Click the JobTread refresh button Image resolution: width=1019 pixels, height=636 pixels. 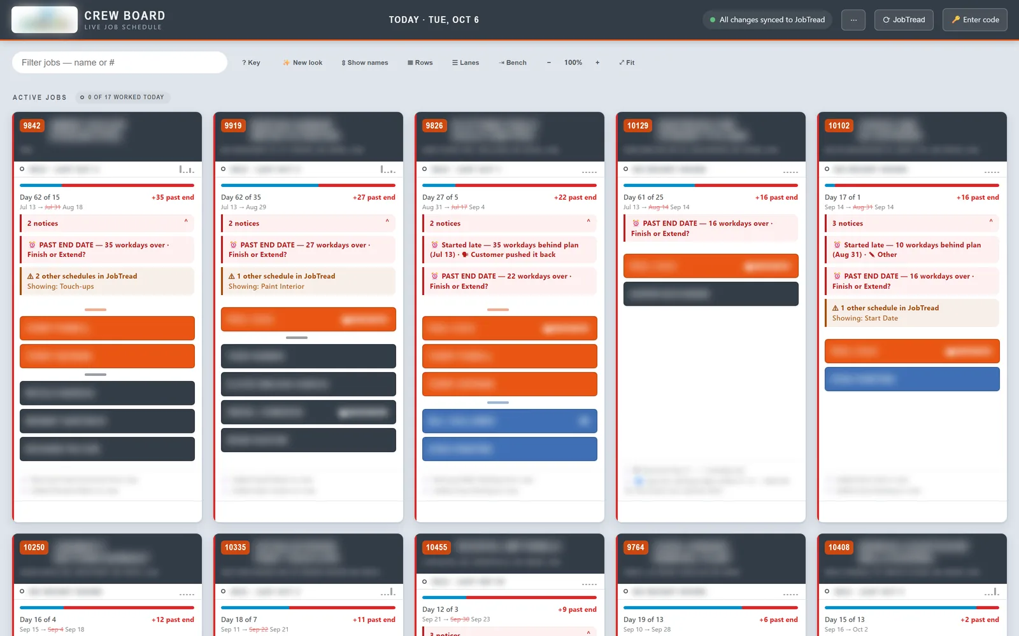904,20
